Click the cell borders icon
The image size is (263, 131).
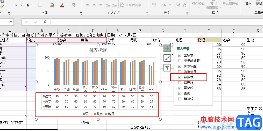[x=40, y=5]
